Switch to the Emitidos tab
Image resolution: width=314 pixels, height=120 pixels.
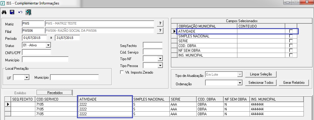20,93
